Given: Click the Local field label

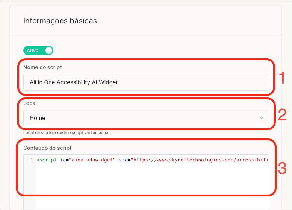Looking at the screenshot, I should (x=30, y=103).
